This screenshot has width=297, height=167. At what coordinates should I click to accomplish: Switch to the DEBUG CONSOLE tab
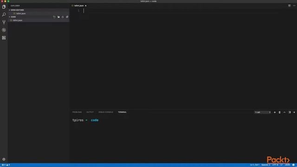coord(106,112)
